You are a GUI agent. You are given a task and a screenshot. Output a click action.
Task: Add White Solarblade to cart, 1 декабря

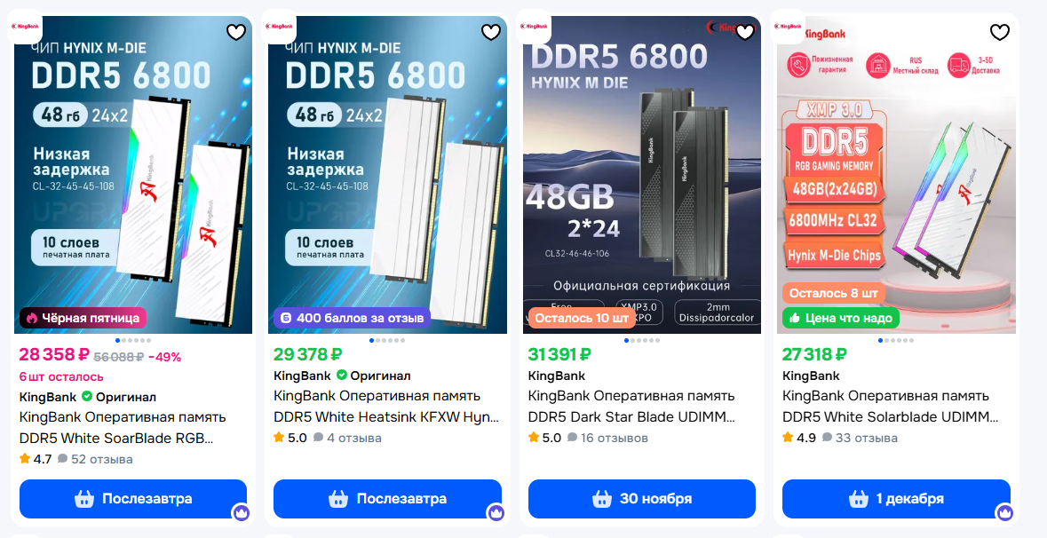point(896,499)
